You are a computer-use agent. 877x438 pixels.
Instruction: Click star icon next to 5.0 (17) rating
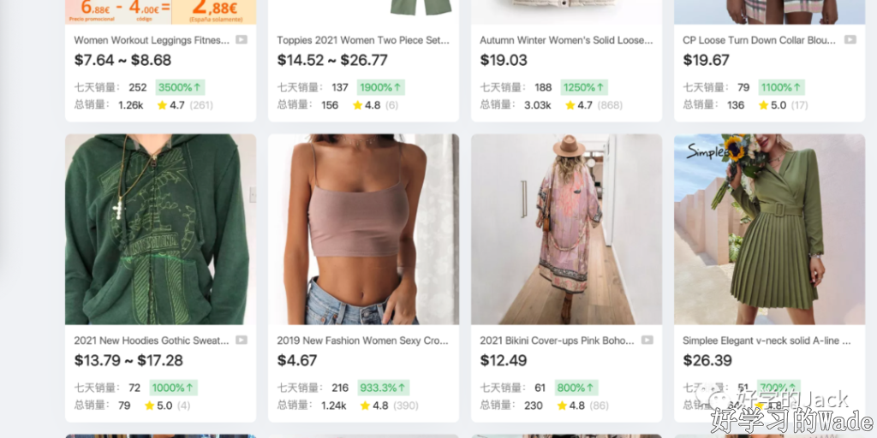[x=763, y=105]
